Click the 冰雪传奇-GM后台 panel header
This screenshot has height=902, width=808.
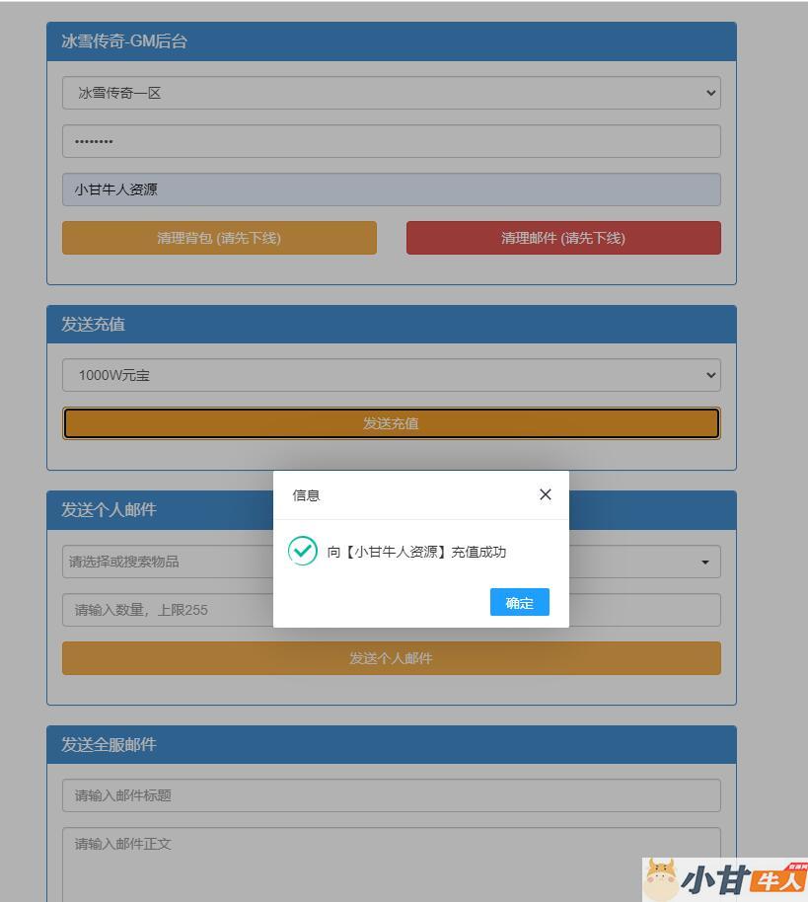(x=391, y=41)
